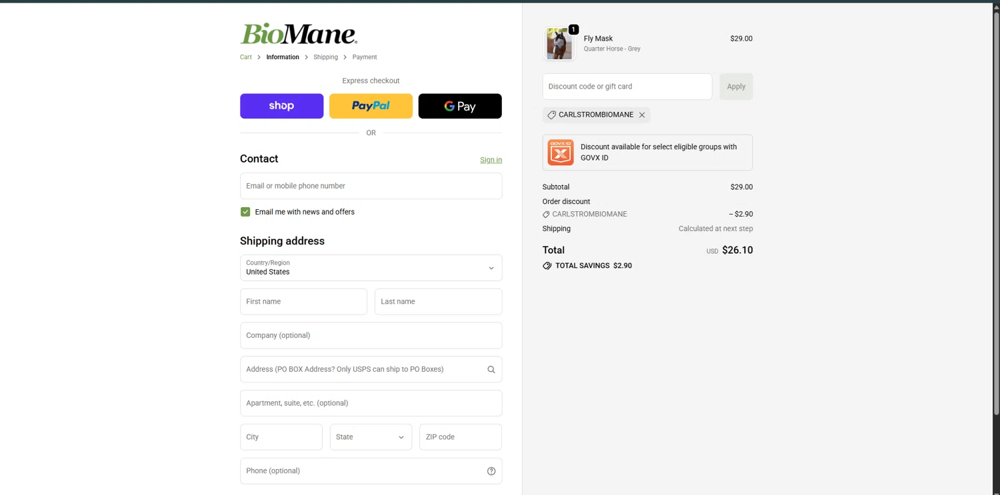
Task: Click the search magnifier in the Address field
Action: tap(491, 370)
